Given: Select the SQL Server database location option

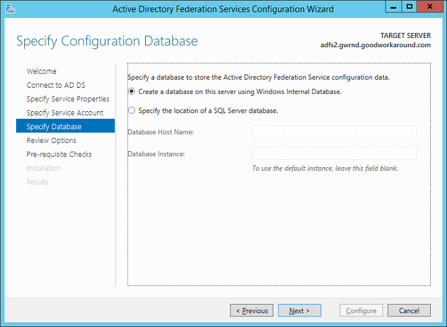Looking at the screenshot, I should (131, 111).
